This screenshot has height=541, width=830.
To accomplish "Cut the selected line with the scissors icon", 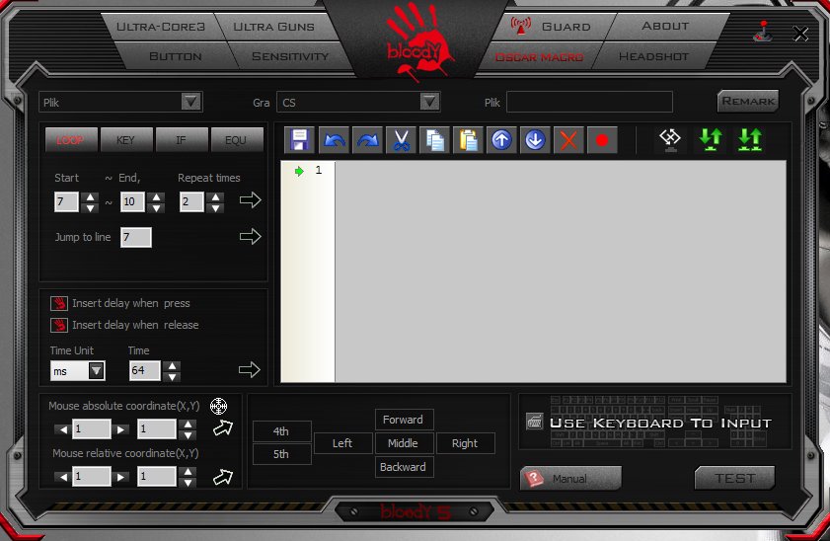I will (x=402, y=140).
